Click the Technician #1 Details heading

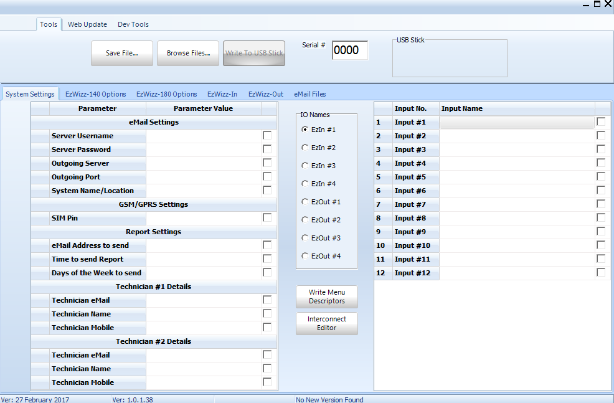pos(153,287)
